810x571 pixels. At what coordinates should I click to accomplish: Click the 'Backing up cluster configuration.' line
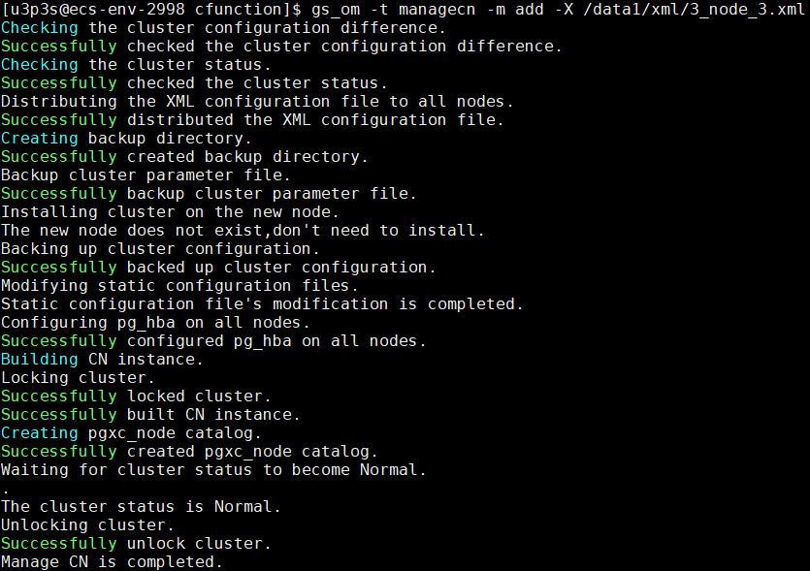tap(160, 249)
